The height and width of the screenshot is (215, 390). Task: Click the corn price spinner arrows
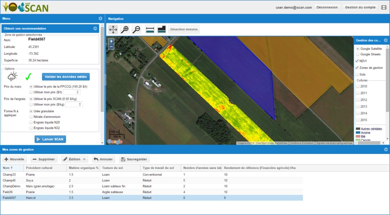78,92
